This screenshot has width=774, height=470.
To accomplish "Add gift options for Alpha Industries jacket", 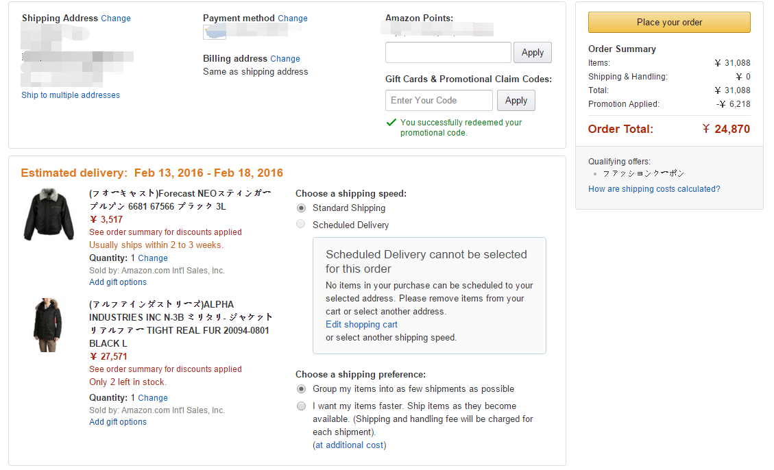I will coord(117,421).
